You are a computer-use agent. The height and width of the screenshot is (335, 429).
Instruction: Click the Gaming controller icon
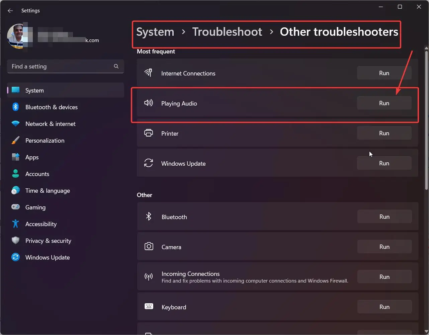[x=16, y=207]
